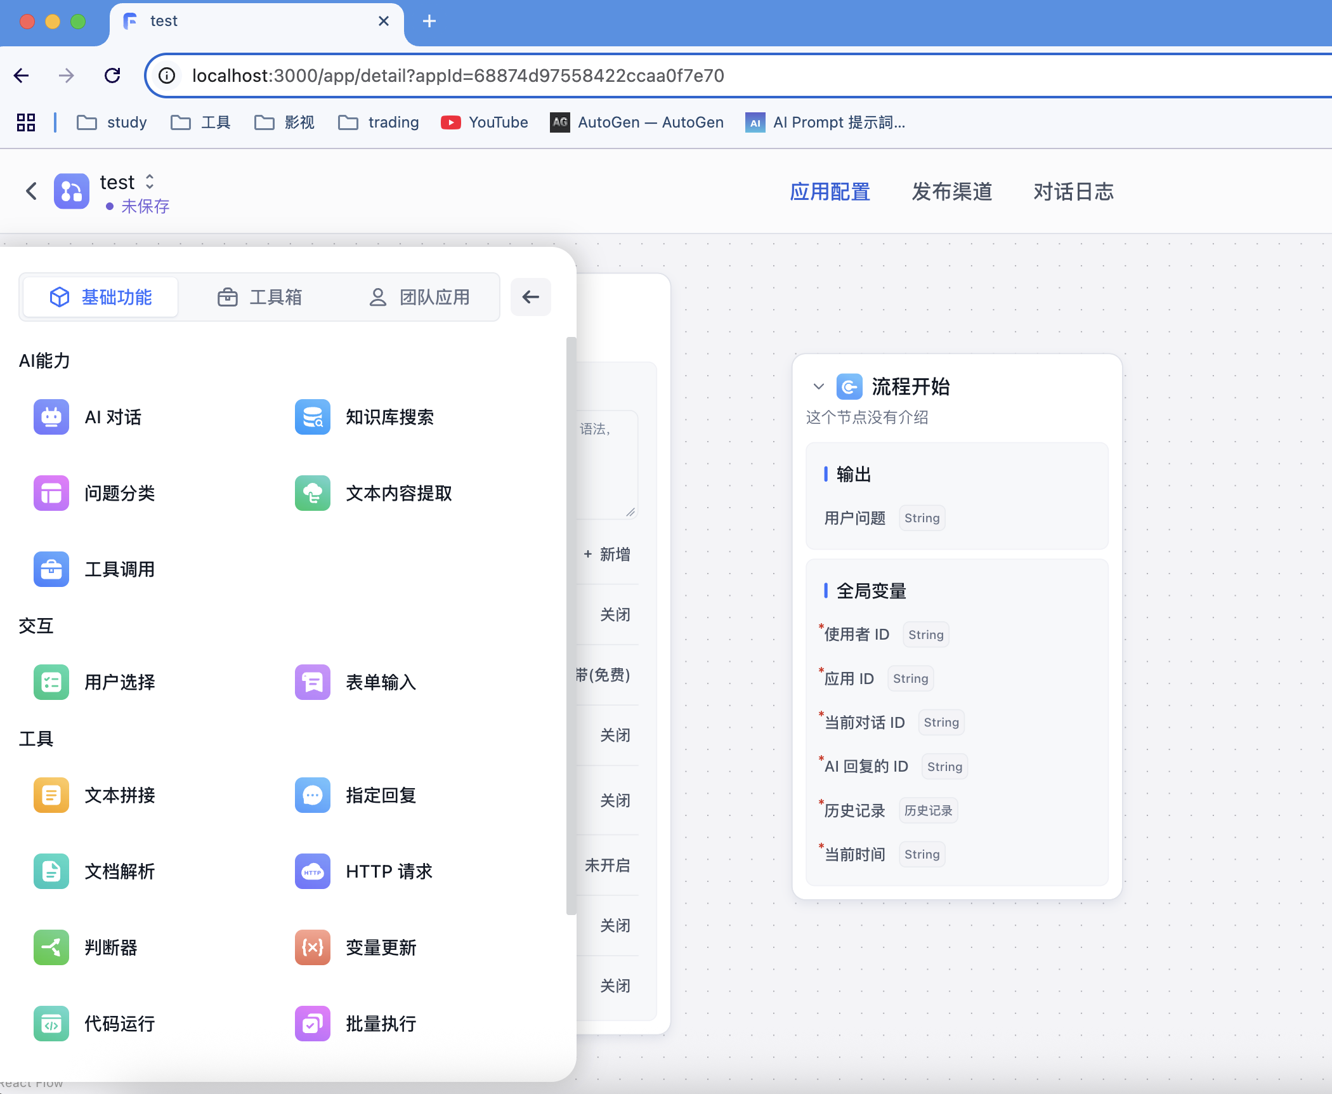
Task: View site information icon in address bar
Action: (167, 76)
